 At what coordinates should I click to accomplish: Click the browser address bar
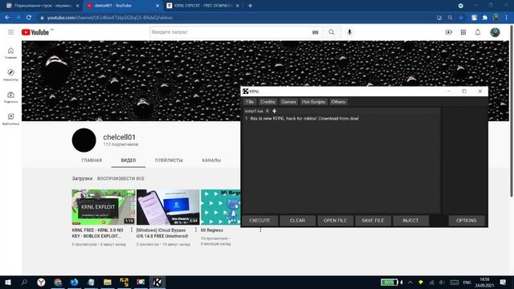[236, 18]
